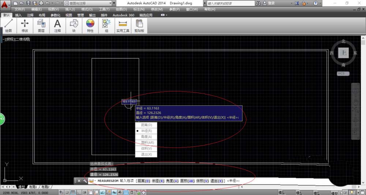
Task: Open the 参数(P) menu
Action: tap(174, 10)
